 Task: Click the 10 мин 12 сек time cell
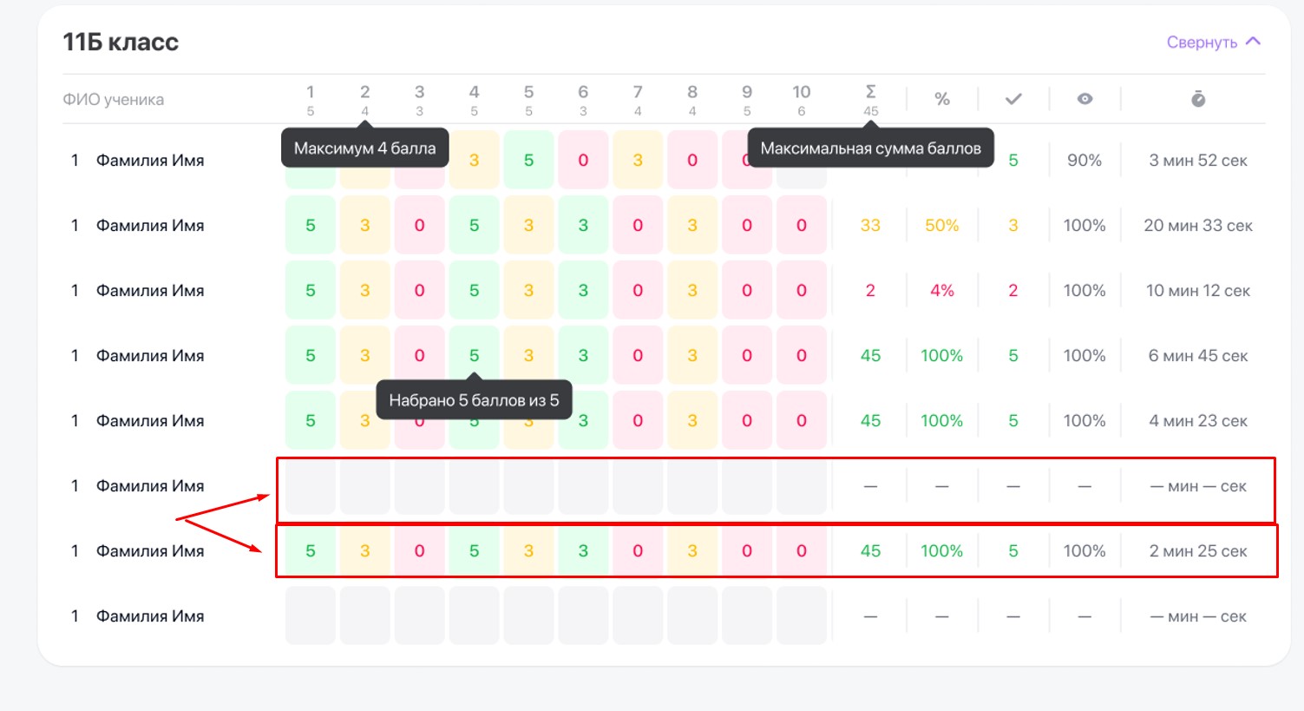point(1198,291)
